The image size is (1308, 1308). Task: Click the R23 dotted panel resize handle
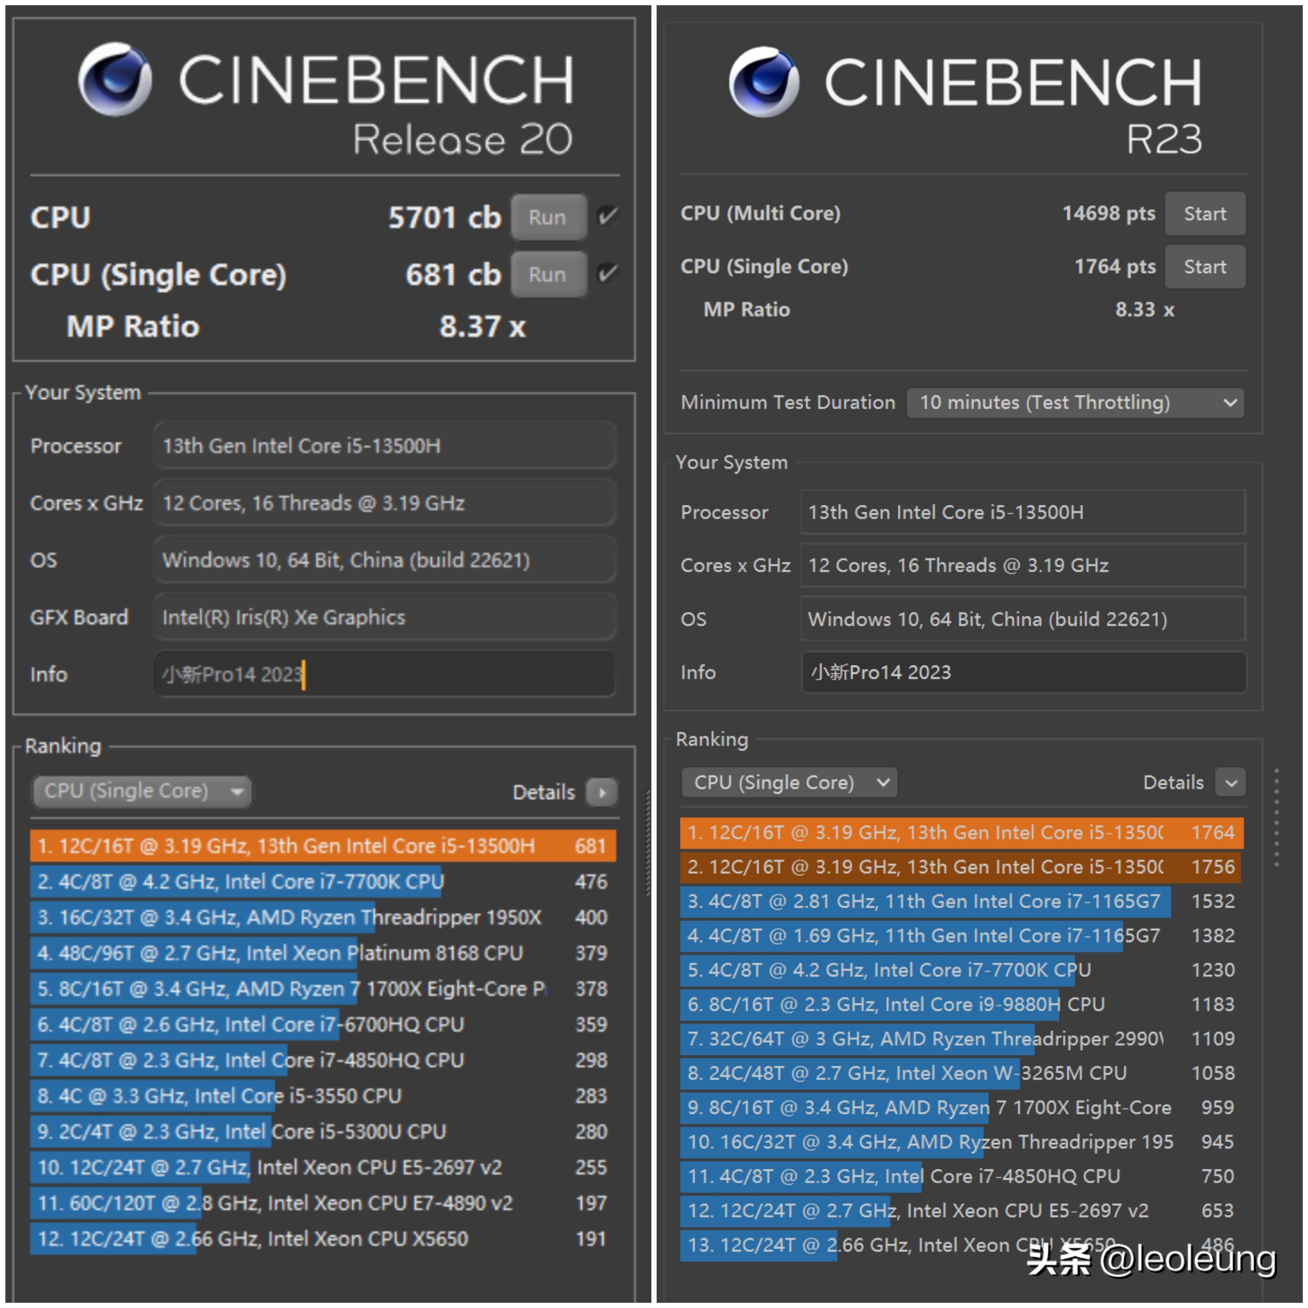click(x=1277, y=817)
